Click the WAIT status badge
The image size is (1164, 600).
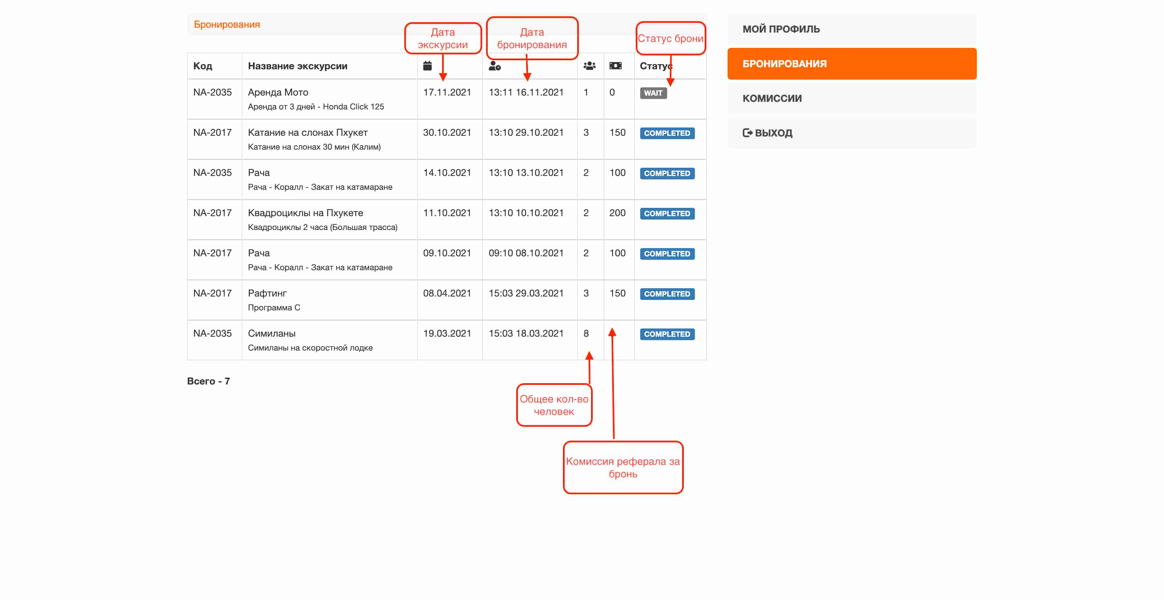[x=653, y=93]
